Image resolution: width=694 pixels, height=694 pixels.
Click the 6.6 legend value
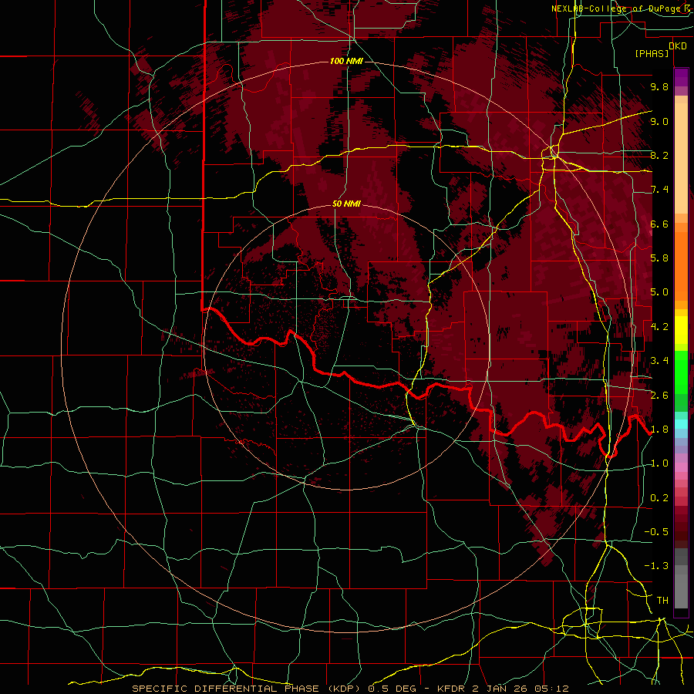[659, 224]
